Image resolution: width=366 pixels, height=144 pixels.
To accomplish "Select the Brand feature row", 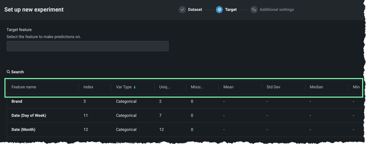I will (17, 101).
